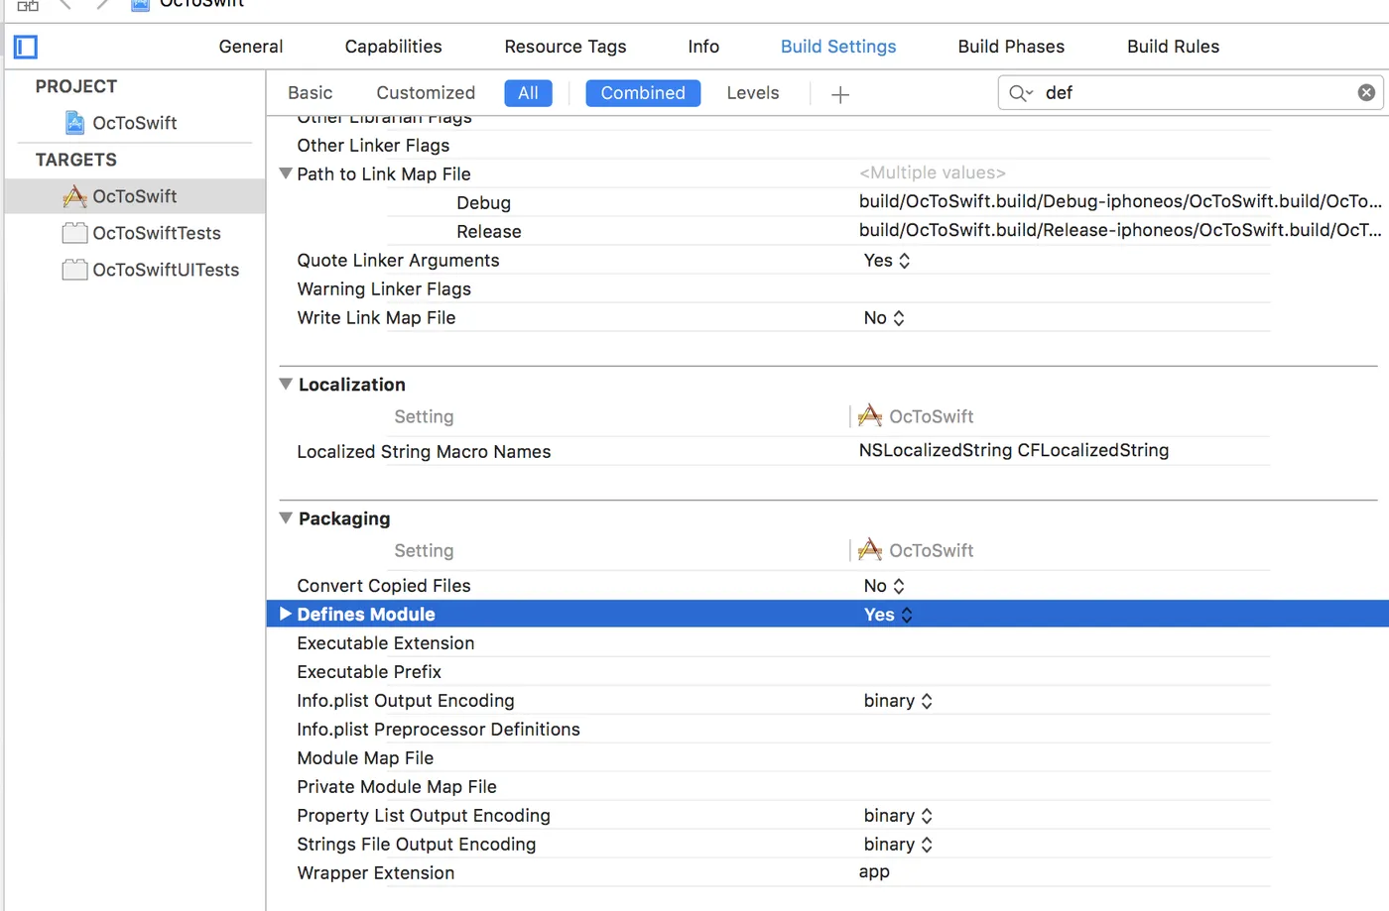Go to the Build Phases tab
1389x911 pixels.
point(1011,47)
